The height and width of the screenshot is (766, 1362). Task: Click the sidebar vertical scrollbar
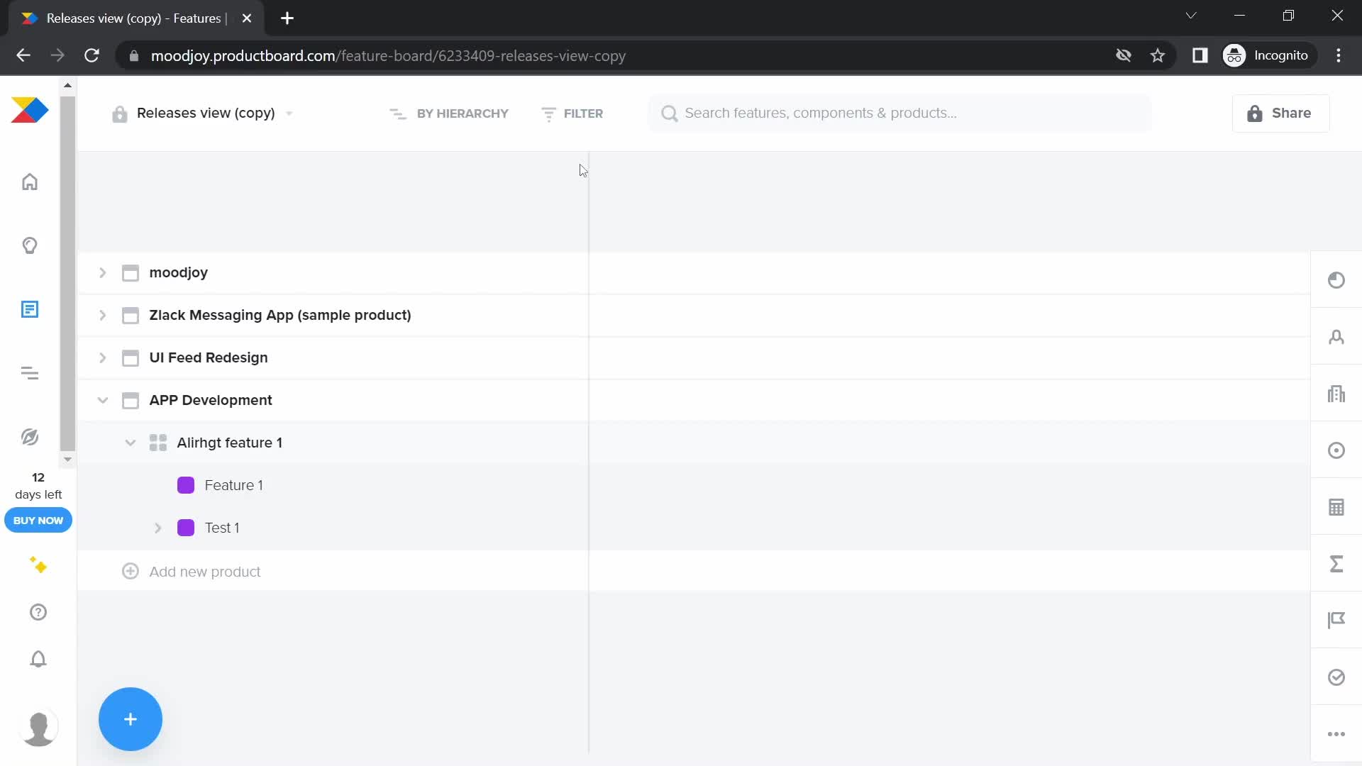[x=67, y=273]
